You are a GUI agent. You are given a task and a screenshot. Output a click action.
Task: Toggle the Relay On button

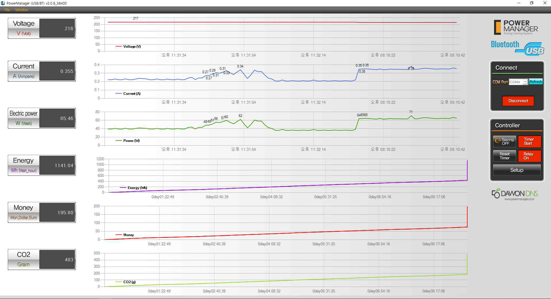529,156
